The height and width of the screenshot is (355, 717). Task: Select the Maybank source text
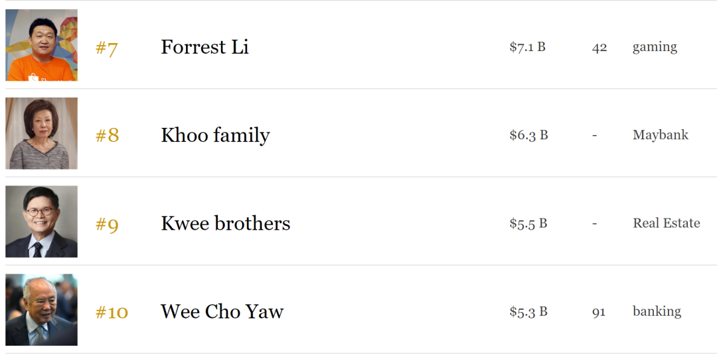coord(660,135)
